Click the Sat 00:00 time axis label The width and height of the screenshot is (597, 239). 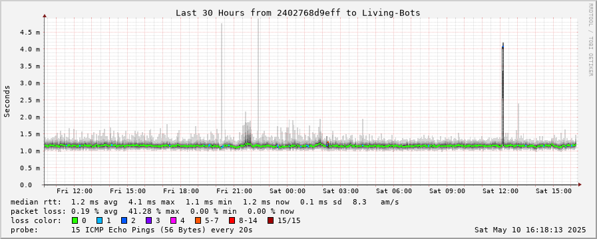click(x=287, y=191)
